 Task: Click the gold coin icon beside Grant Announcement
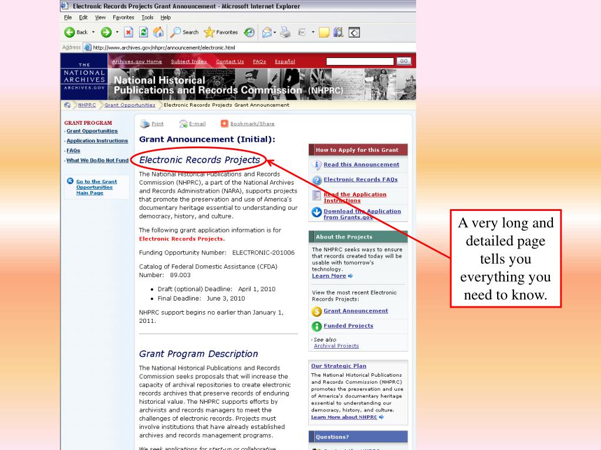(316, 312)
